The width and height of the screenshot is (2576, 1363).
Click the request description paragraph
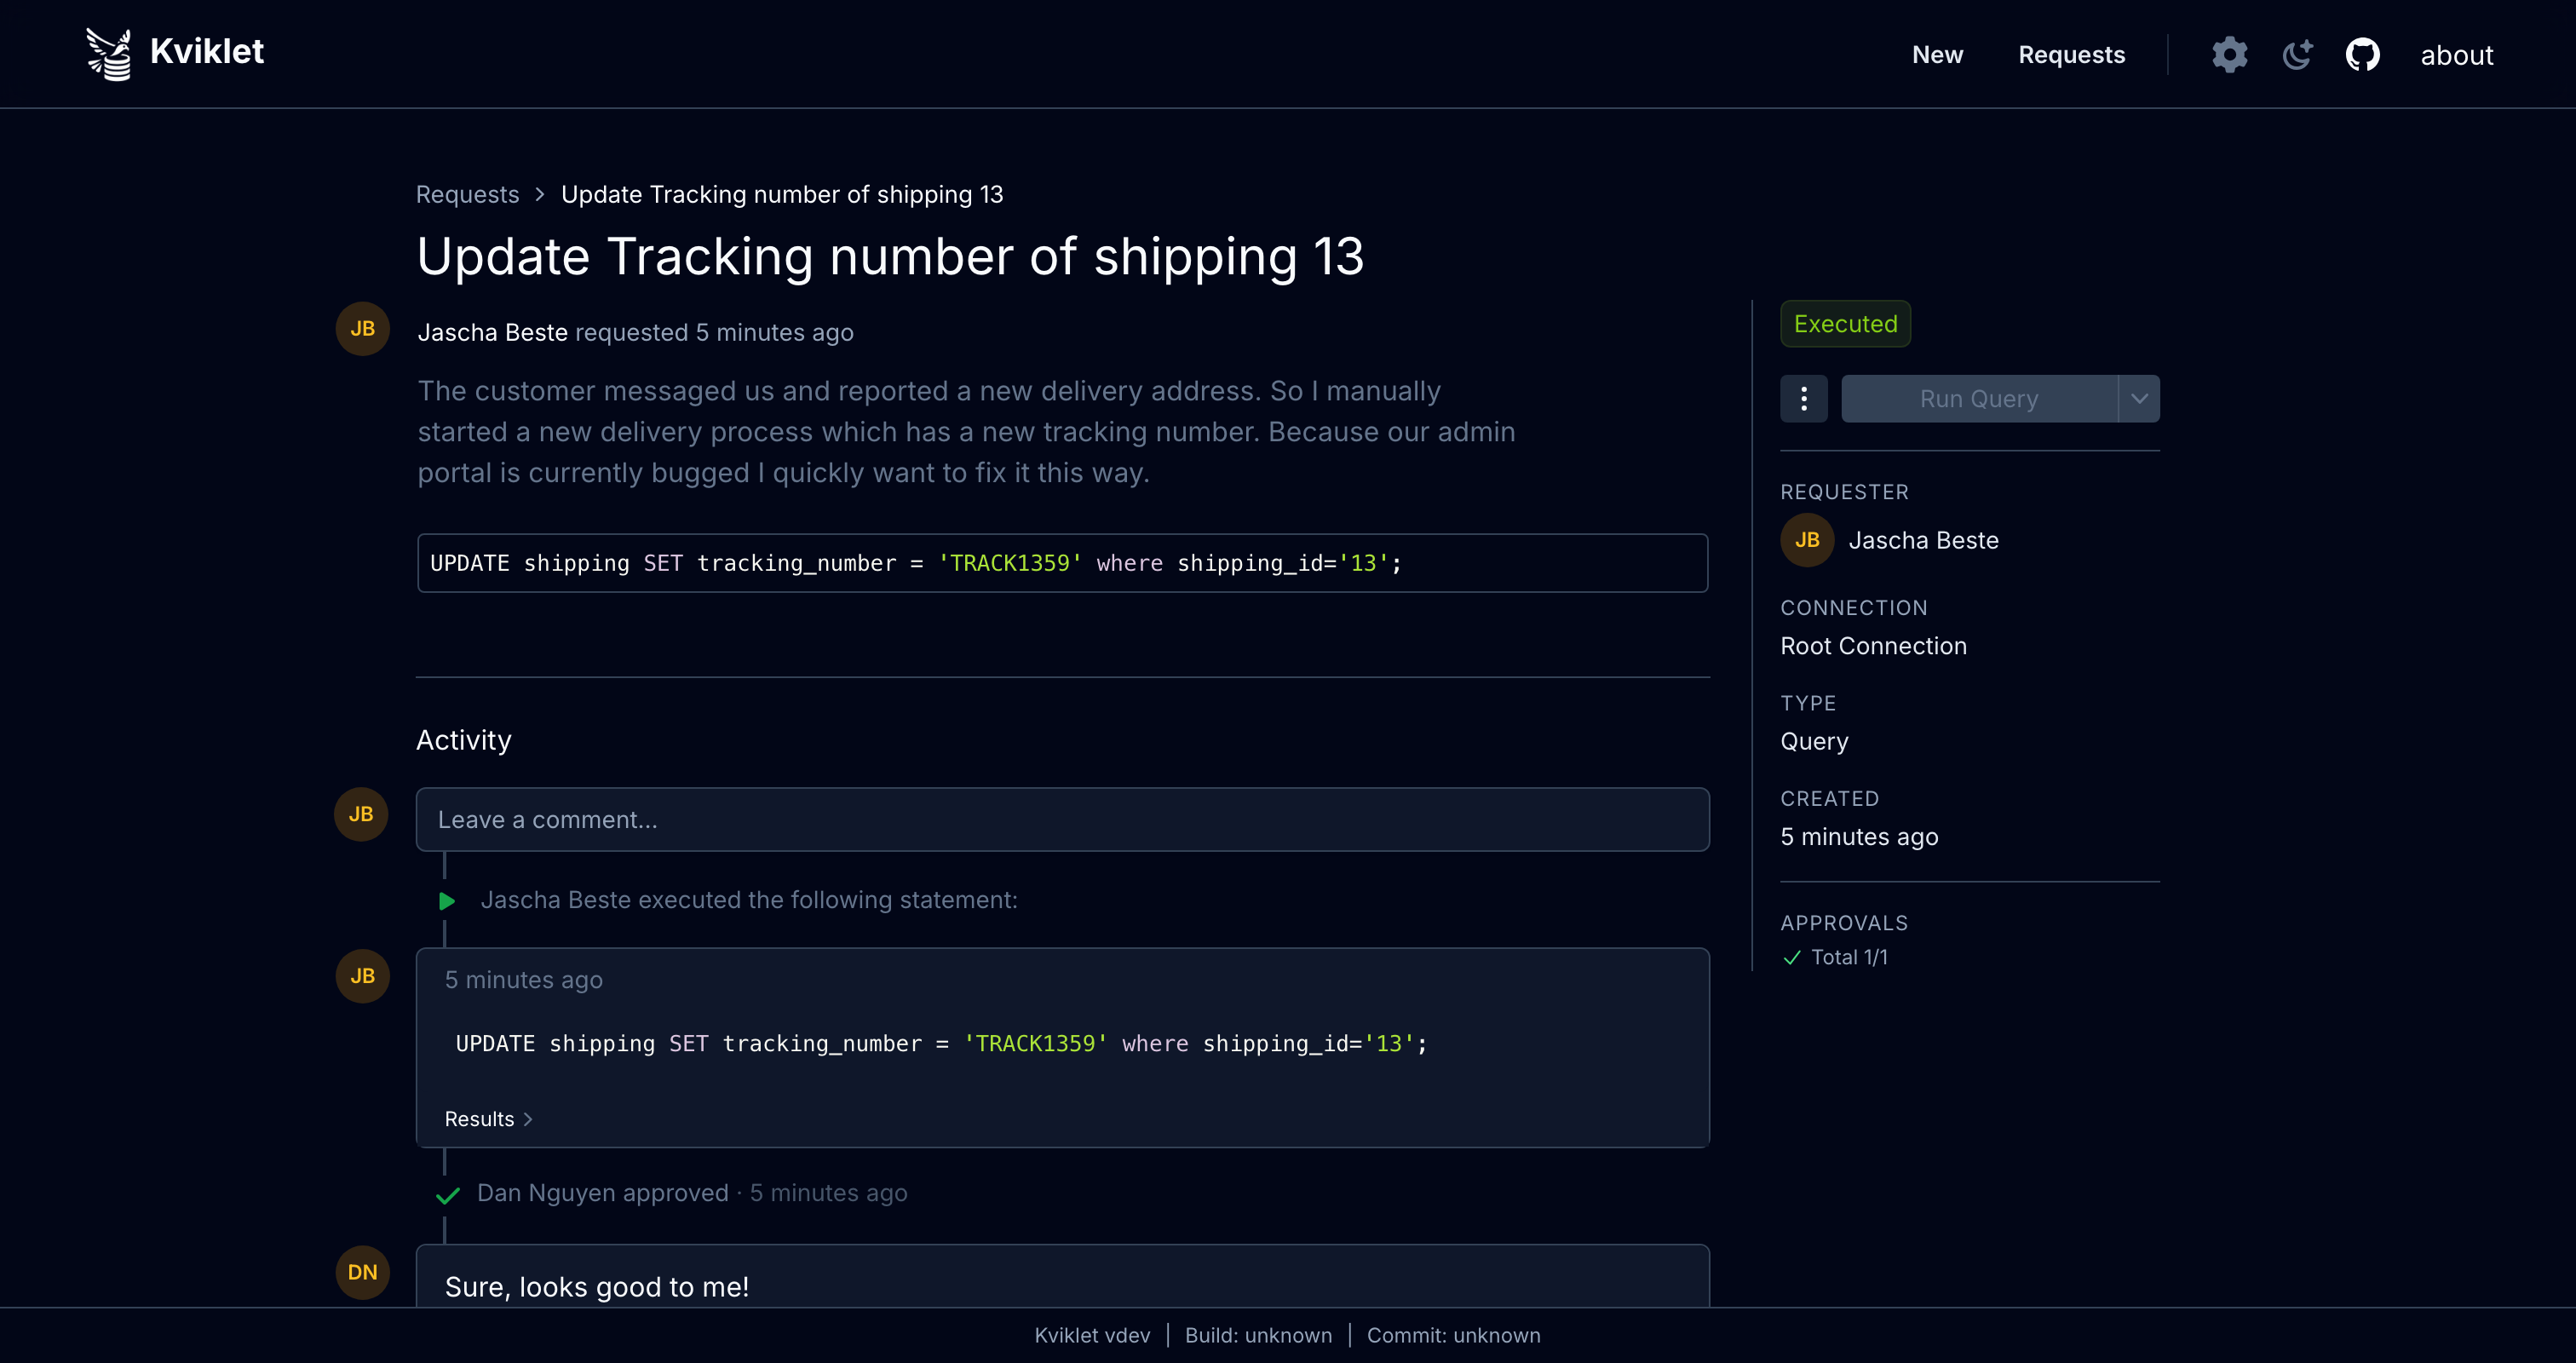966,432
